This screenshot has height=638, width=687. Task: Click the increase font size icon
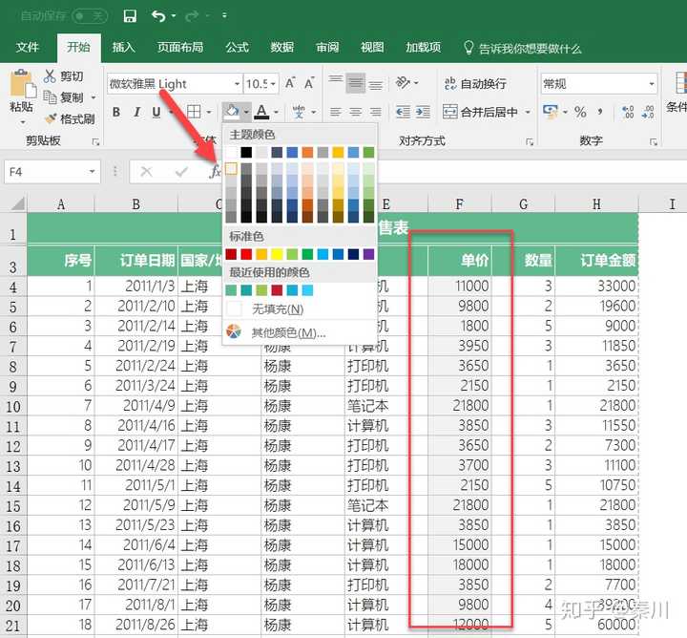pyautogui.click(x=290, y=83)
